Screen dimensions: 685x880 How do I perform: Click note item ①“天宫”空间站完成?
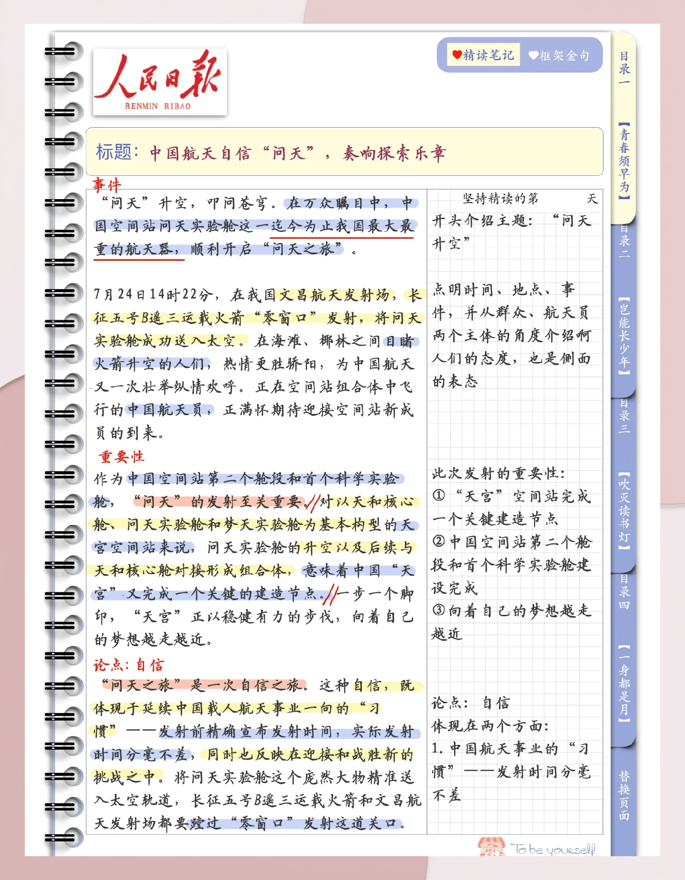tap(511, 496)
